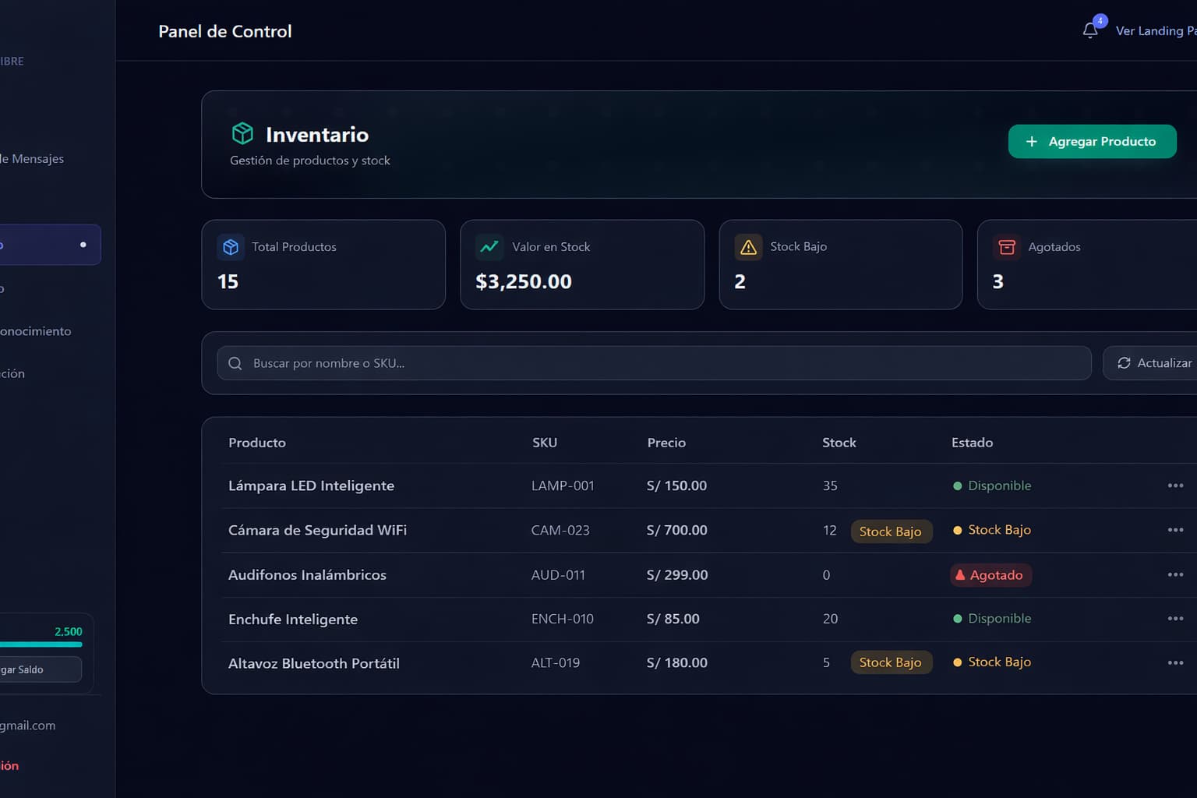Click the Producto column header
This screenshot has width=1197, height=798.
[x=257, y=443]
